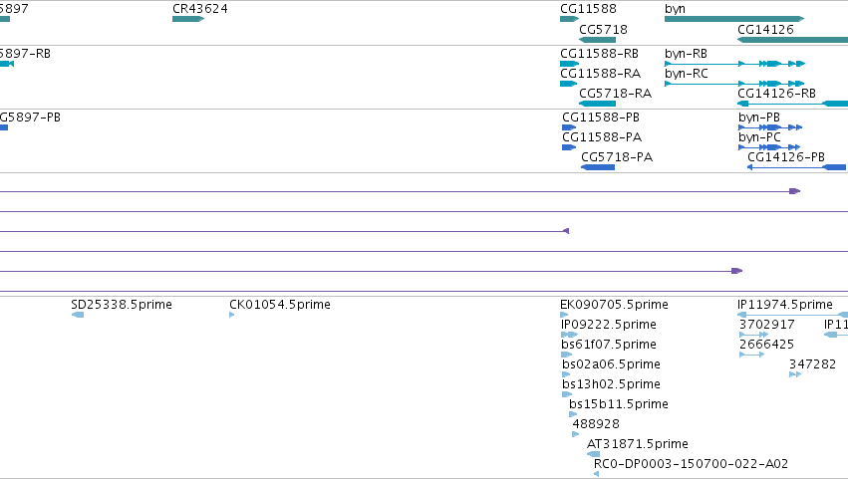The width and height of the screenshot is (848, 479).
Task: Click the CG14126 gene label
Action: click(765, 29)
